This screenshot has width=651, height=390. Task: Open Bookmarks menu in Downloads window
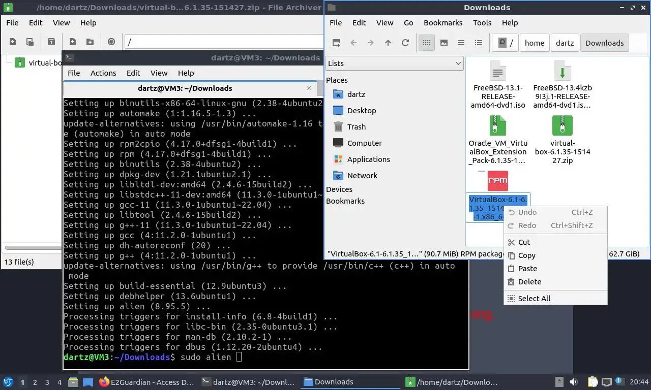[443, 23]
